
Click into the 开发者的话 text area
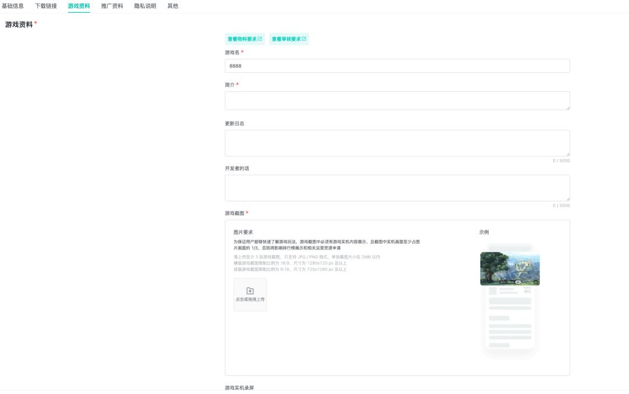(x=397, y=188)
